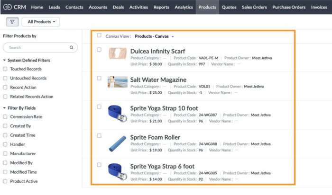
Task: Select the Sprite Yoga Strap 6 foot checkbox
Action: (x=99, y=165)
